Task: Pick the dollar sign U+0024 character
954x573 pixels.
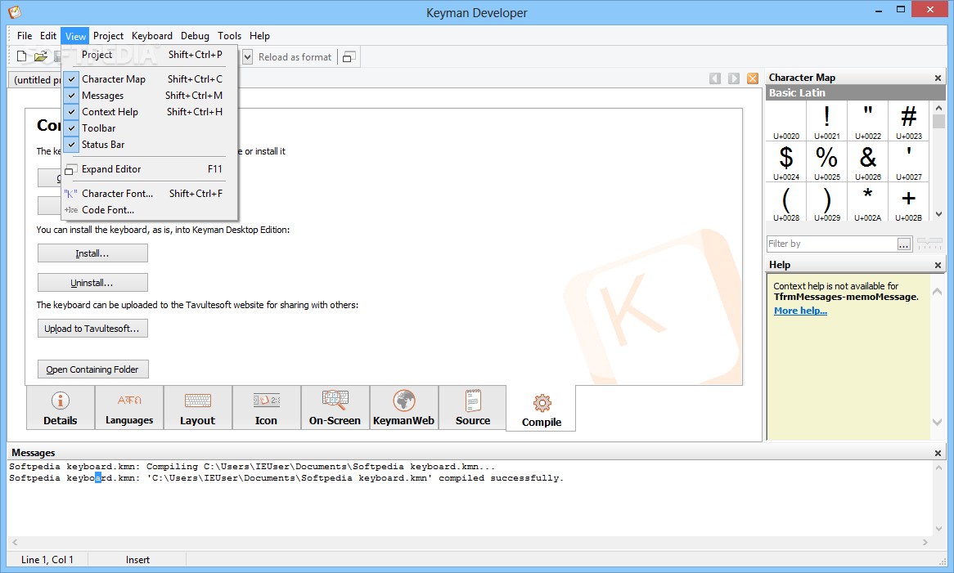Action: click(x=786, y=162)
